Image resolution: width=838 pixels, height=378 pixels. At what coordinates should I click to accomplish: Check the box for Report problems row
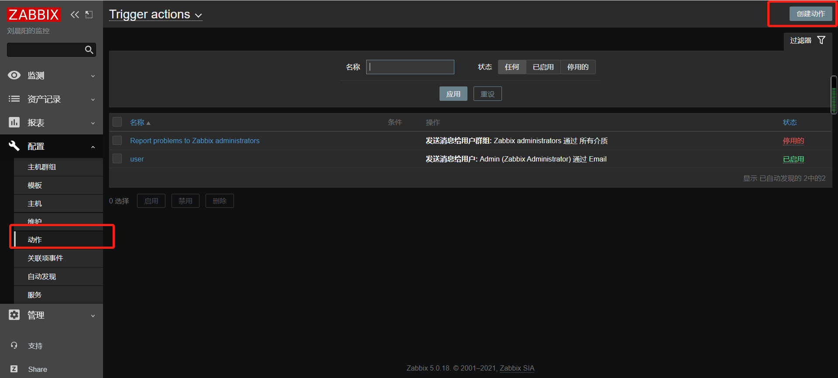117,140
